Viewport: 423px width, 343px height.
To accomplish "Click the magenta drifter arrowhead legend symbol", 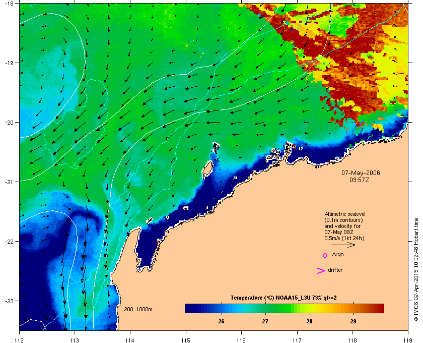I will 321,271.
